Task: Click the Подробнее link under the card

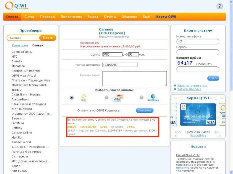Action: pos(198,136)
